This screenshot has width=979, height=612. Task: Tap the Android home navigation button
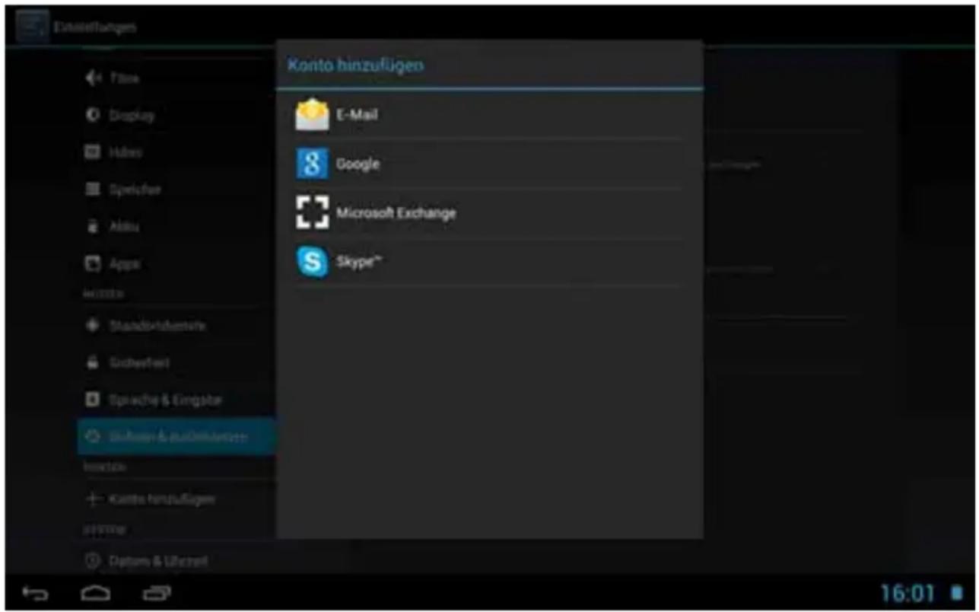point(96,593)
